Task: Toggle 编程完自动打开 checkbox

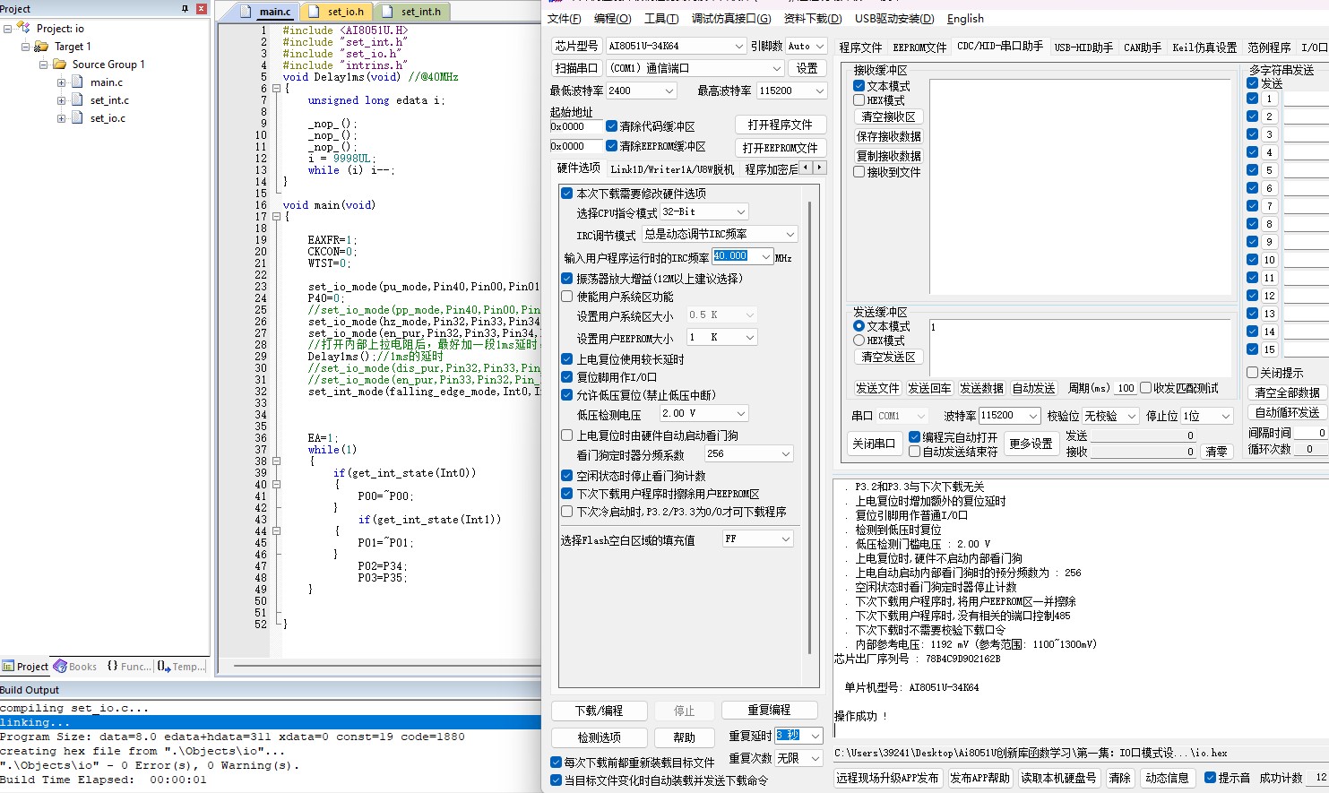Action: 915,437
